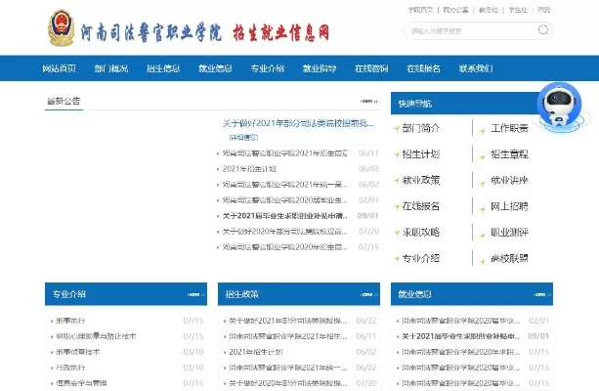Click the 学院首页 top link

pos(420,10)
